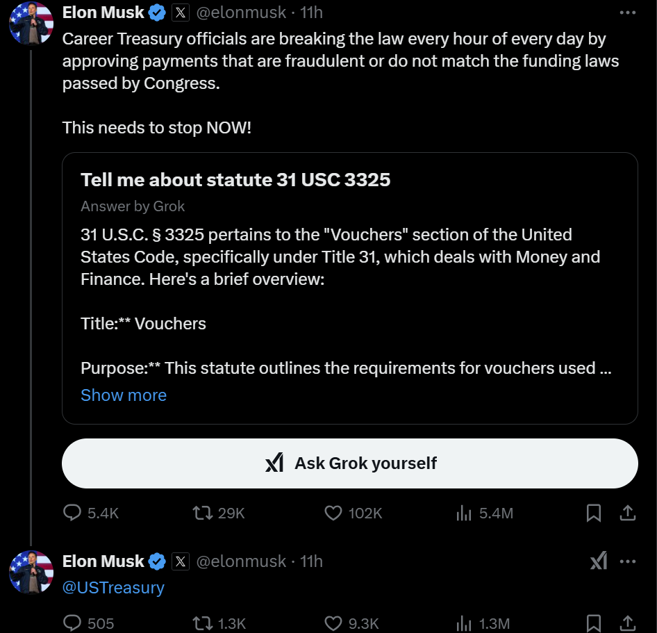This screenshot has height=633, width=657.
Task: View 1.3M views analytics on reply
Action: 463,623
